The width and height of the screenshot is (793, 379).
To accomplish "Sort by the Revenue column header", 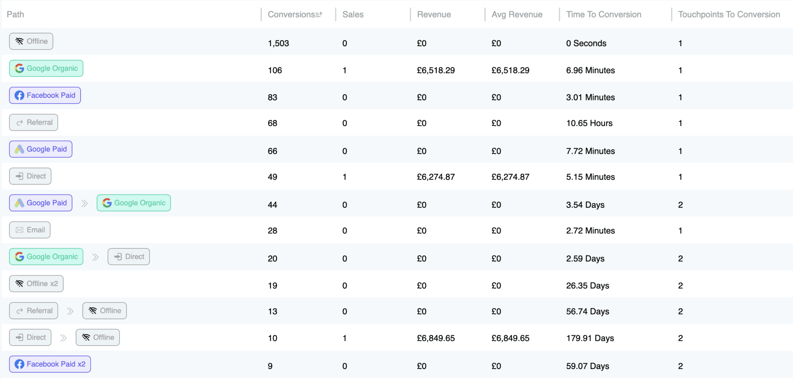I will tap(434, 15).
